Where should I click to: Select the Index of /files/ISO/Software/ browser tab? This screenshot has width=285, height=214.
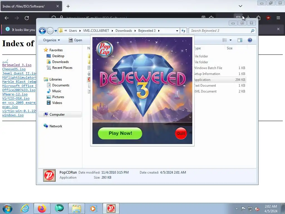31,6
